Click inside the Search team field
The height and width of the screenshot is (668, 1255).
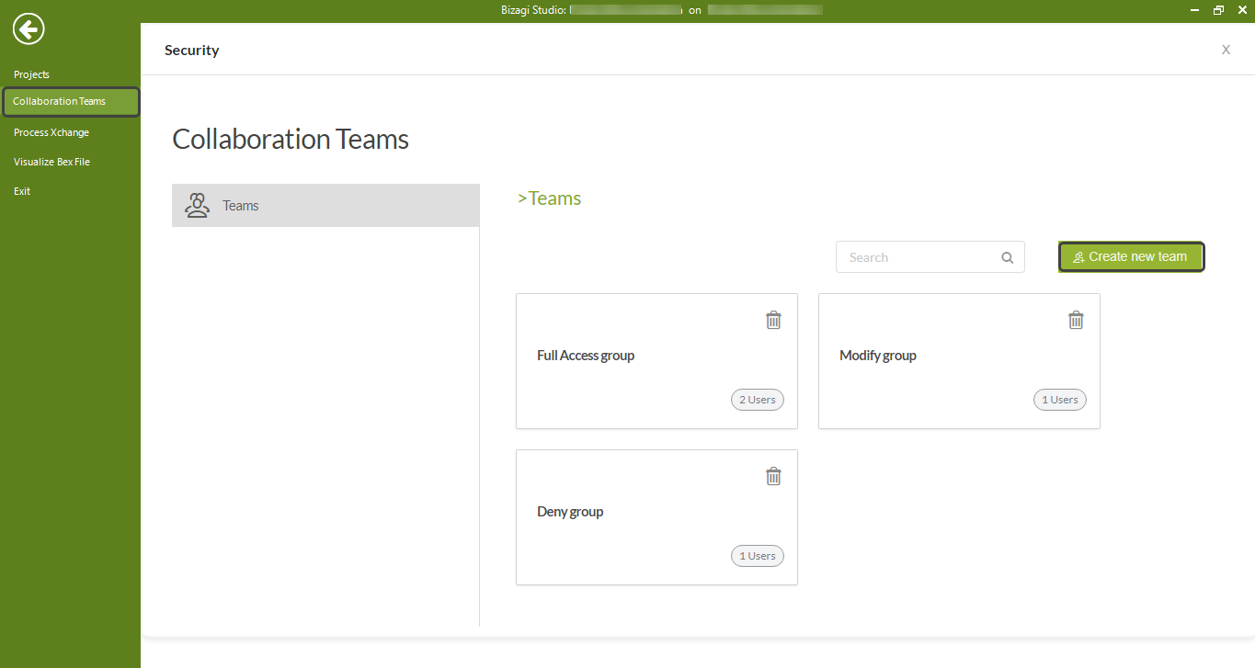[x=915, y=258]
